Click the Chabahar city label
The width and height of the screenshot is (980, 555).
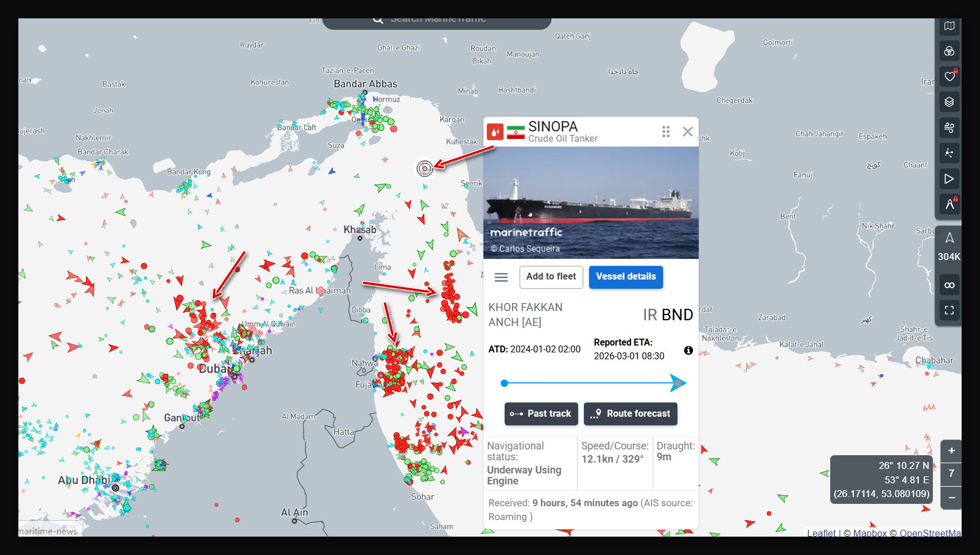935,360
